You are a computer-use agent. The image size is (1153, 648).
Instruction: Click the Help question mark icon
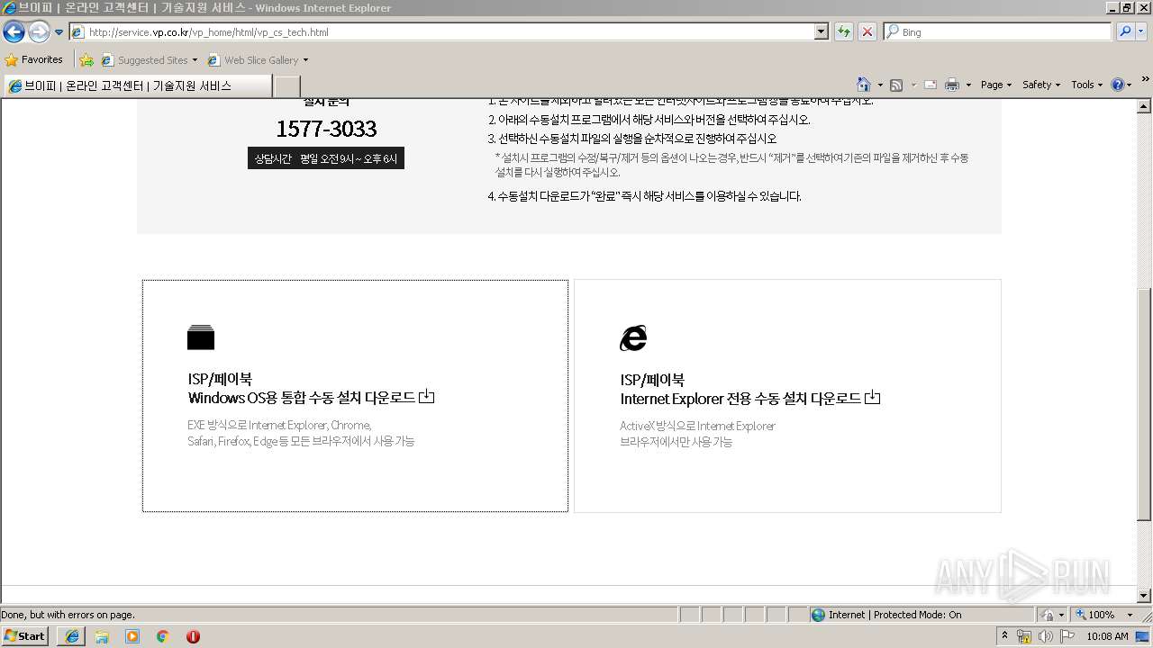(1118, 85)
